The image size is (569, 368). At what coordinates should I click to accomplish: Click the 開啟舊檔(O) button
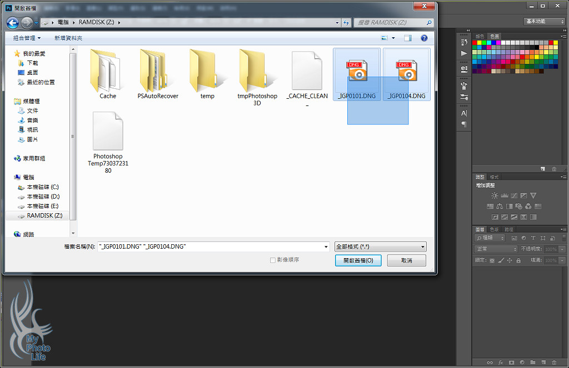(358, 260)
